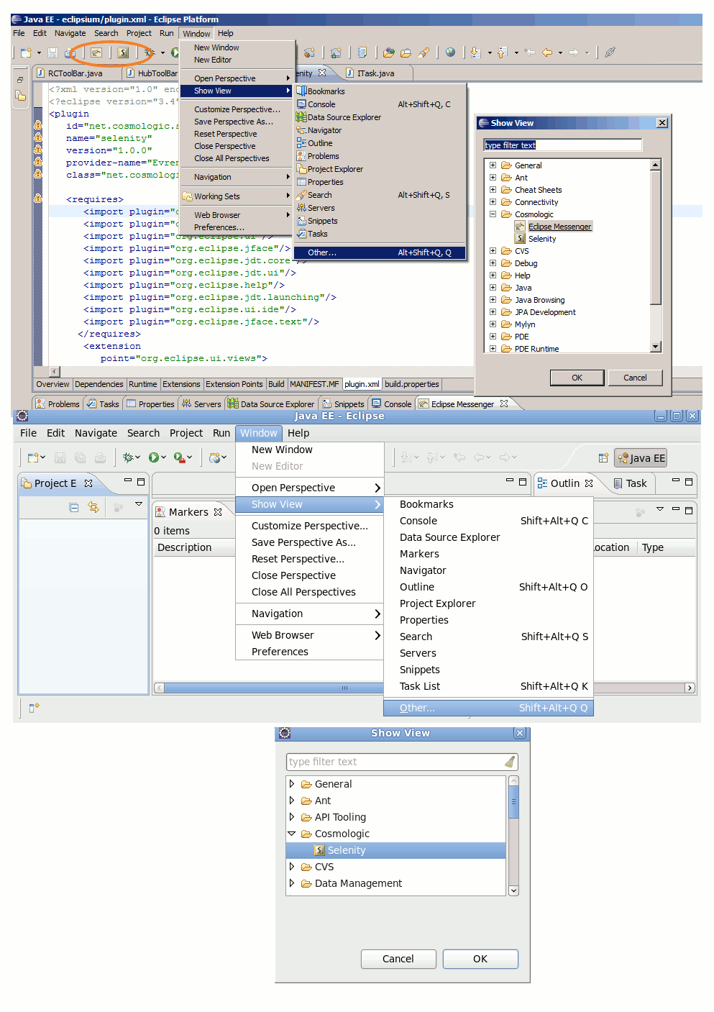Click Cancel in Show View dialog with API Tooling
Image resolution: width=714 pixels, height=1012 pixels.
tap(398, 959)
